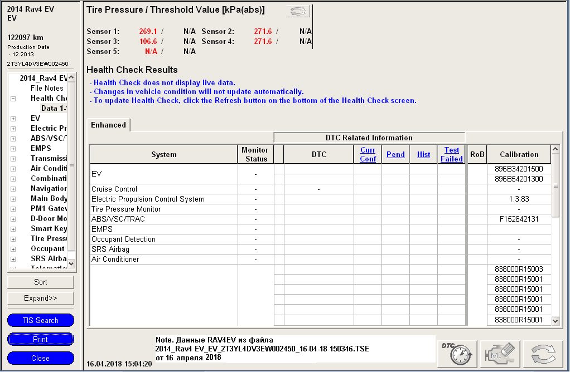Open the Curr Conf column link

368,154
